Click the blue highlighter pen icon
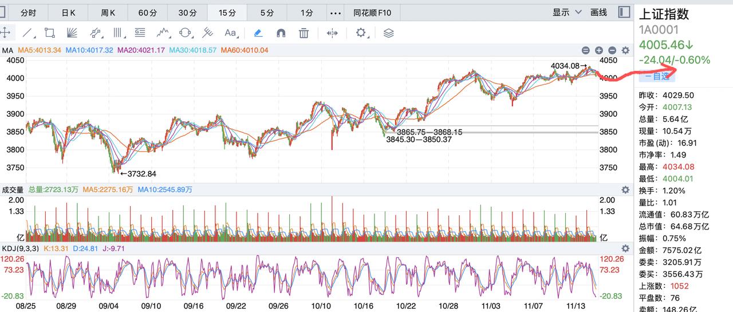The image size is (733, 312). click(258, 33)
